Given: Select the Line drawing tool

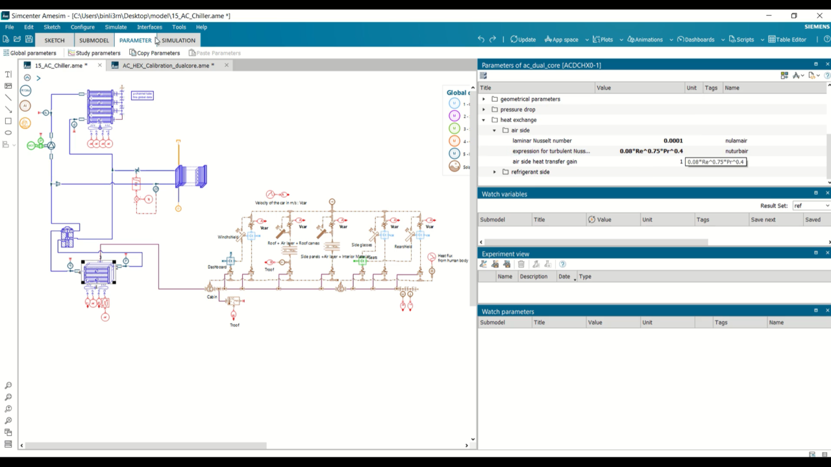Looking at the screenshot, I should point(8,98).
